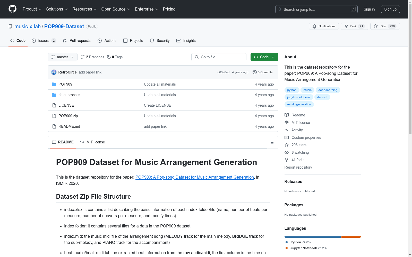This screenshot has height=257, width=412.
Task: Open the POP909 paper hyperlink in README
Action: tap(195, 177)
